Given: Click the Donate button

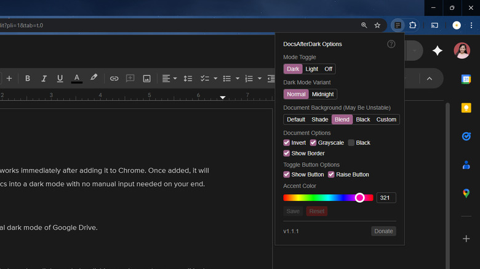Looking at the screenshot, I should pos(383,231).
